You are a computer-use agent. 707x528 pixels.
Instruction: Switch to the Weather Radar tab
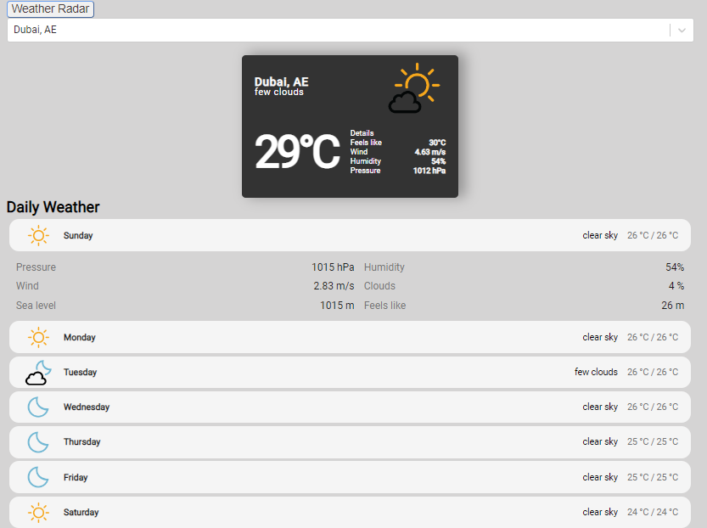coord(50,9)
